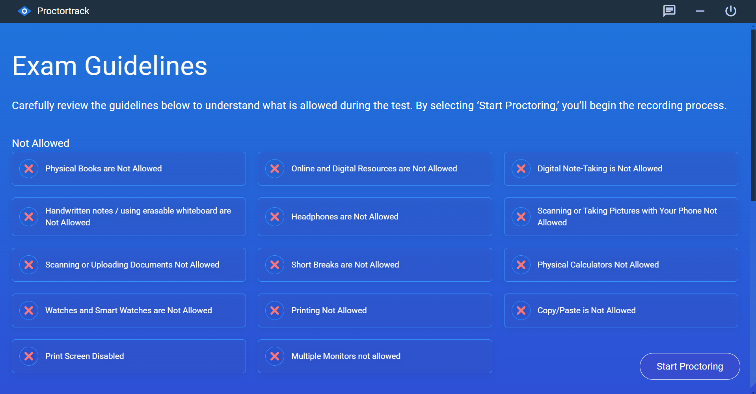Viewport: 756px width, 394px height.
Task: Click the X icon beside Print Screen Disabled
Action: click(29, 356)
